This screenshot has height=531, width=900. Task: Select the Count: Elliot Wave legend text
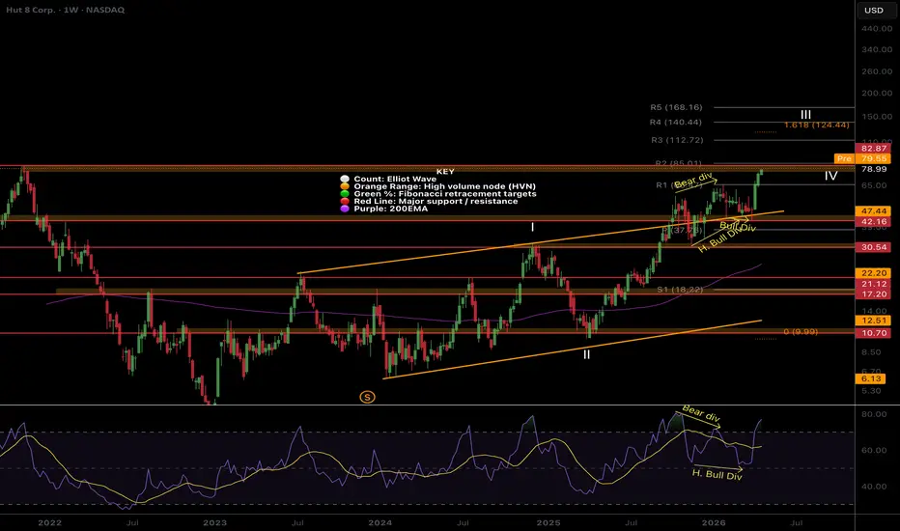[x=395, y=180]
